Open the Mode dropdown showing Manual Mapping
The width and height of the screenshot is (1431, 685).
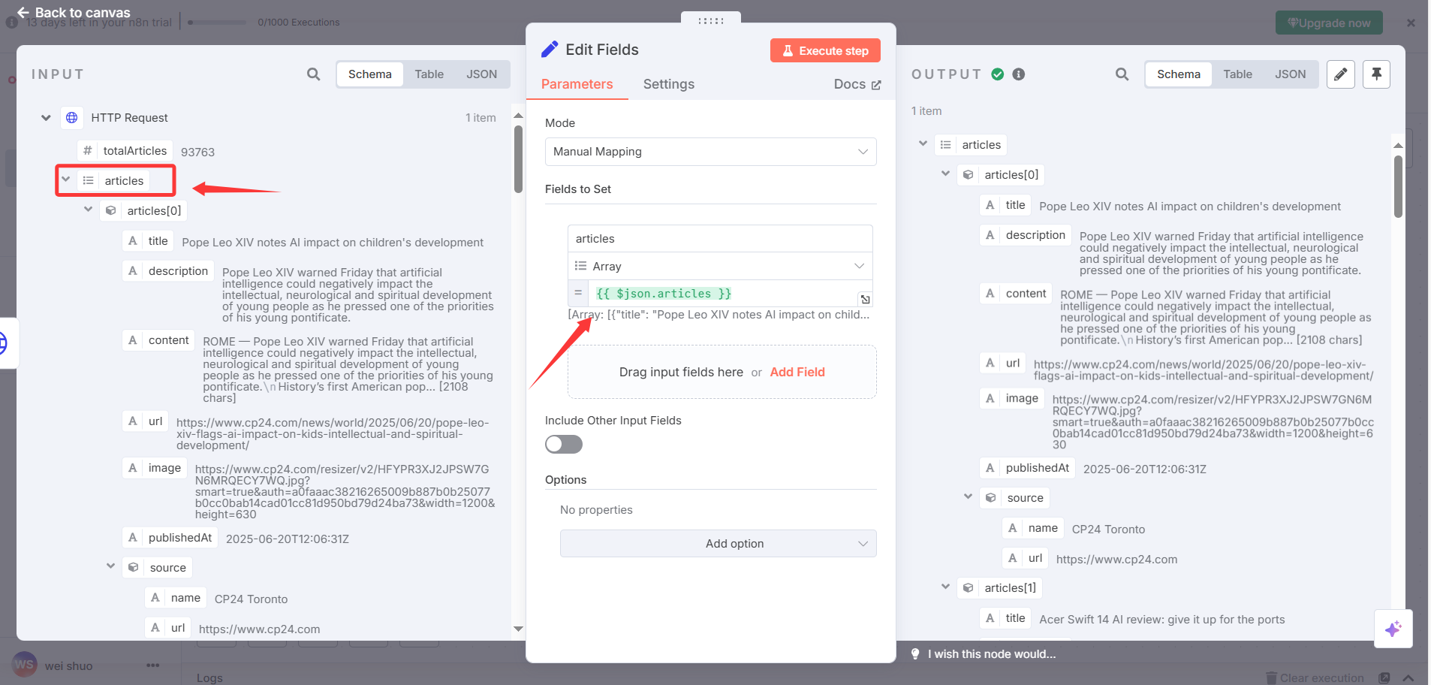pyautogui.click(x=710, y=152)
